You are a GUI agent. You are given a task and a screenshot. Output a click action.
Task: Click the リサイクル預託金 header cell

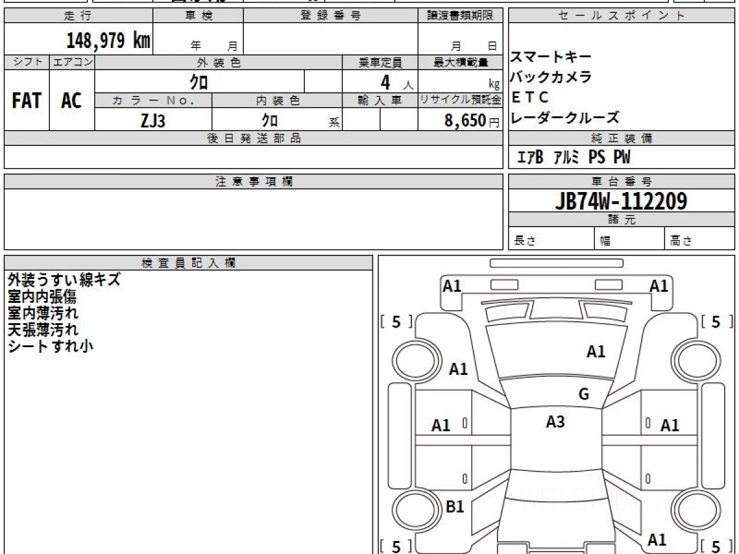(x=461, y=100)
